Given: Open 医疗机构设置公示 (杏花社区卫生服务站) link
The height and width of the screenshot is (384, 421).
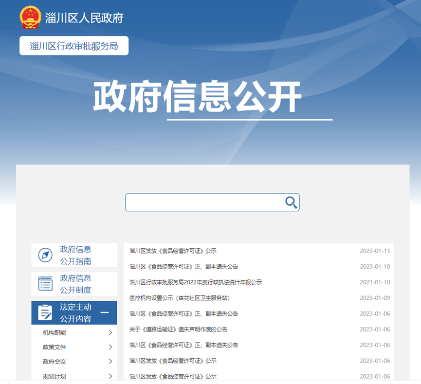Looking at the screenshot, I should 179,298.
